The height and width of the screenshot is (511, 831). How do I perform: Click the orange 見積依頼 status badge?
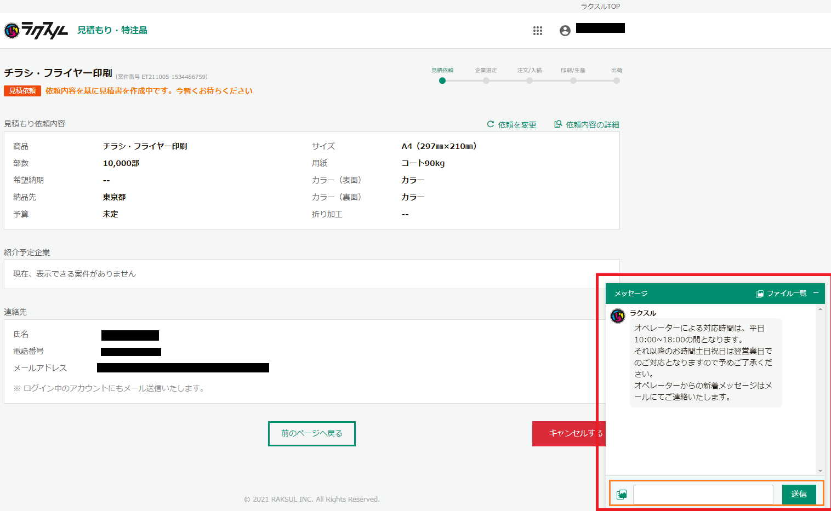[x=22, y=91]
